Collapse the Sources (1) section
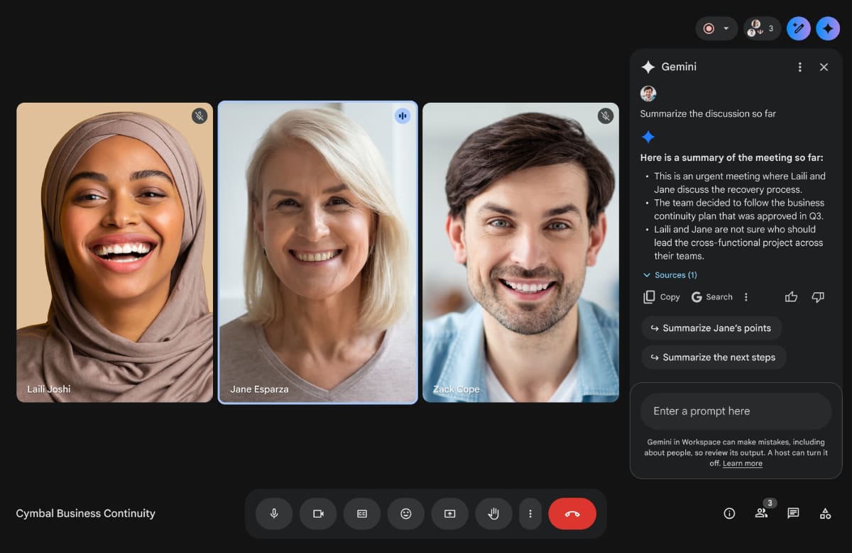 (669, 274)
